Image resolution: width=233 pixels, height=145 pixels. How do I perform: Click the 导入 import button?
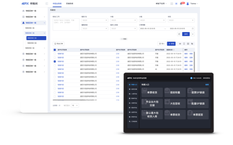(x=162, y=44)
